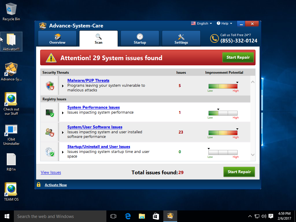Open Startup/Uninstall and User Issues link
The height and width of the screenshot is (222, 296).
click(x=99, y=147)
